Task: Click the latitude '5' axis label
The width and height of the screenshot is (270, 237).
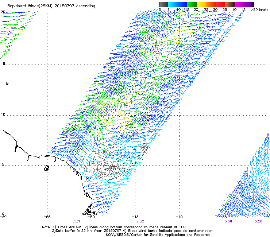Action: pyautogui.click(x=3, y=164)
